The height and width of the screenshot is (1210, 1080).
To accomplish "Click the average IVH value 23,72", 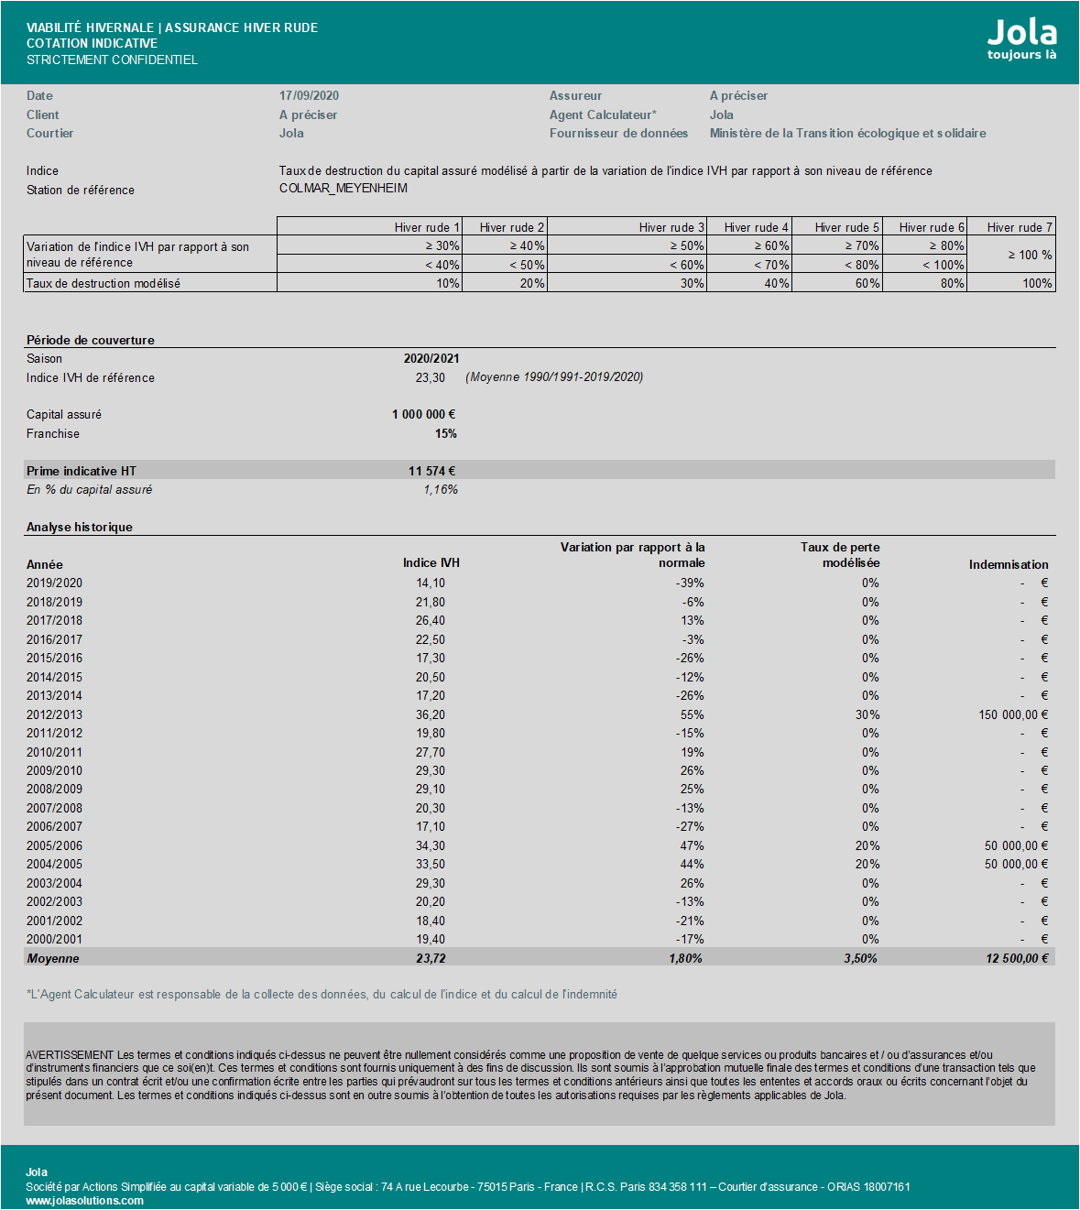I will [431, 958].
